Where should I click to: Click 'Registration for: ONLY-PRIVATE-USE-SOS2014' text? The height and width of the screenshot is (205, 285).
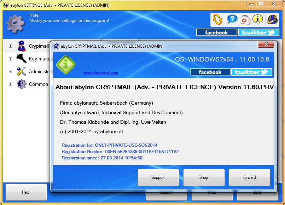(109, 145)
